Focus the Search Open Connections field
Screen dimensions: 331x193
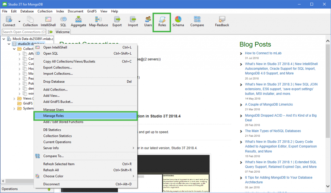[24, 32]
